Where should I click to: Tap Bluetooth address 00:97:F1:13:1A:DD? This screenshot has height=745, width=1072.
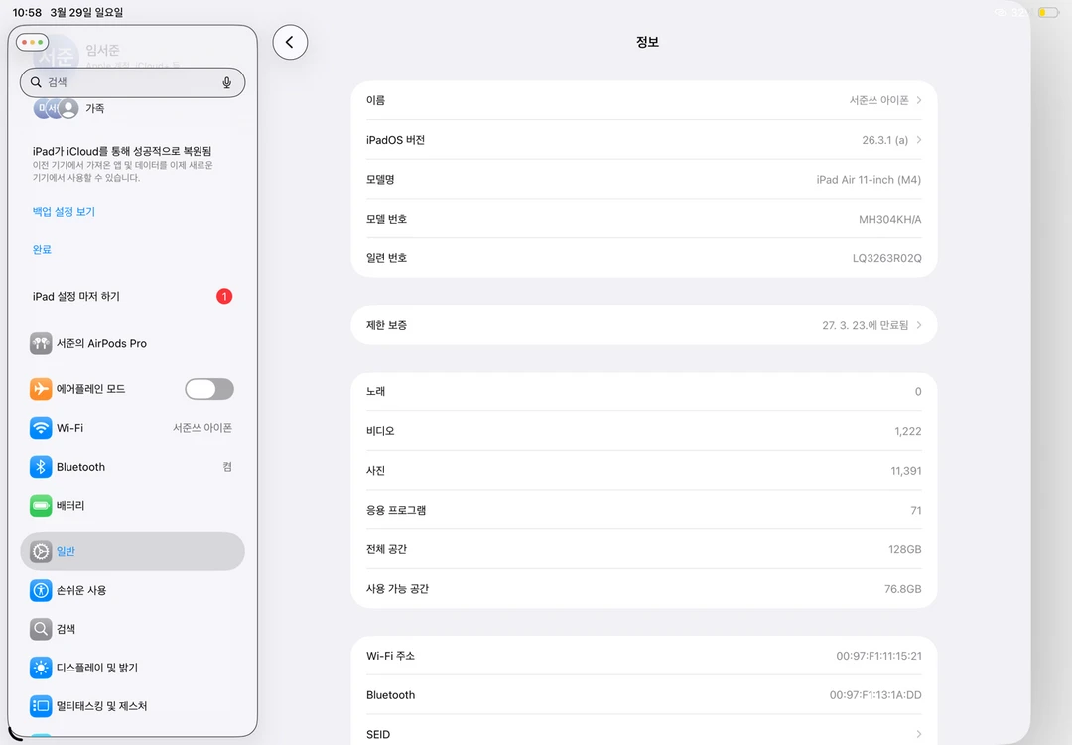[875, 695]
